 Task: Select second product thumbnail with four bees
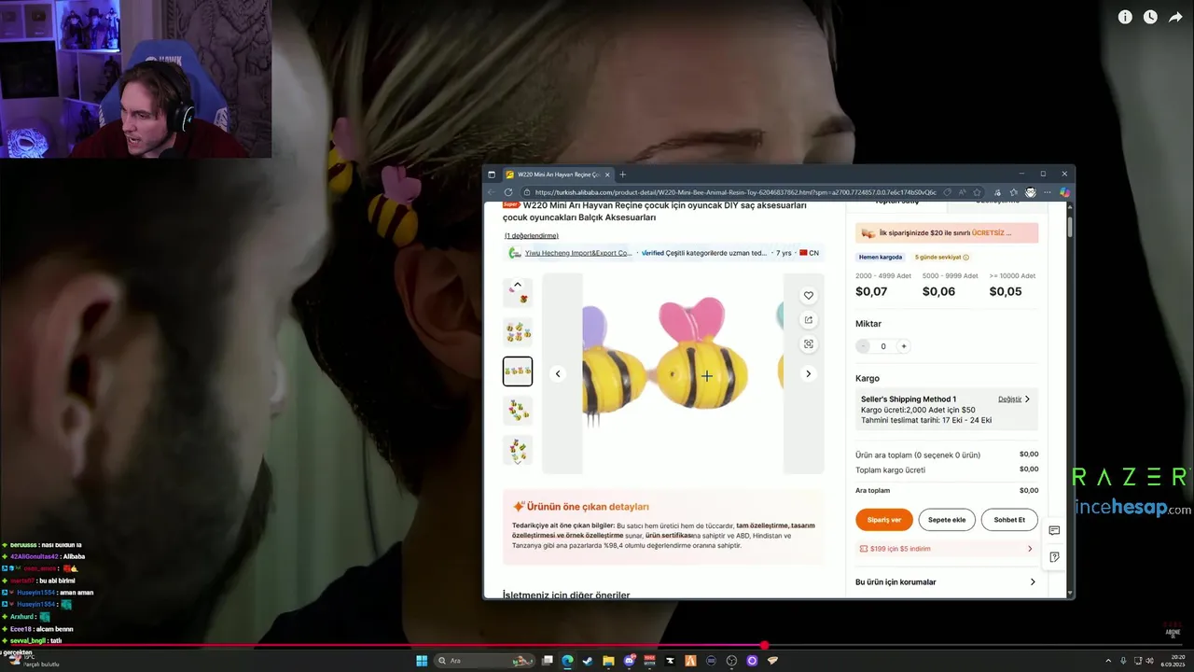click(518, 332)
